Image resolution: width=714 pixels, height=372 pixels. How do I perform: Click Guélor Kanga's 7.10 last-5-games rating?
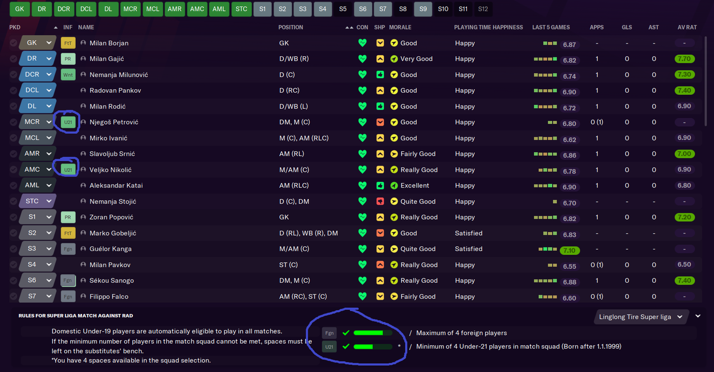570,250
